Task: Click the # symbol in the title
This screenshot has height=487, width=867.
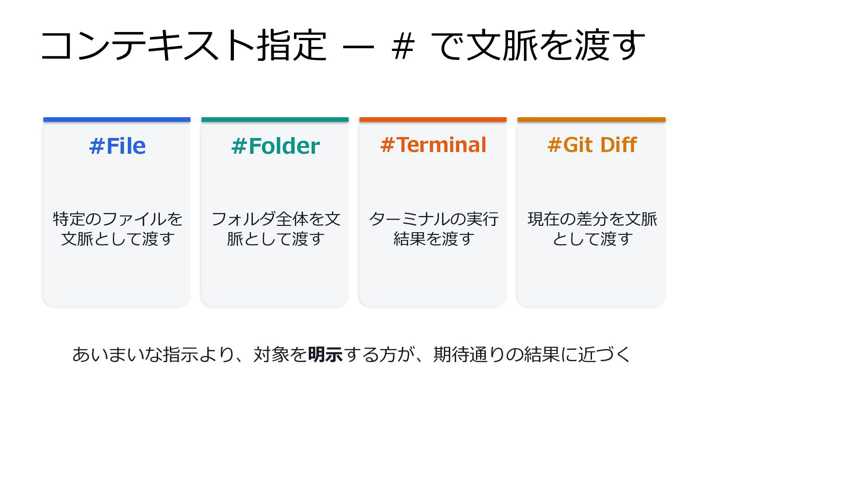Action: coord(403,46)
